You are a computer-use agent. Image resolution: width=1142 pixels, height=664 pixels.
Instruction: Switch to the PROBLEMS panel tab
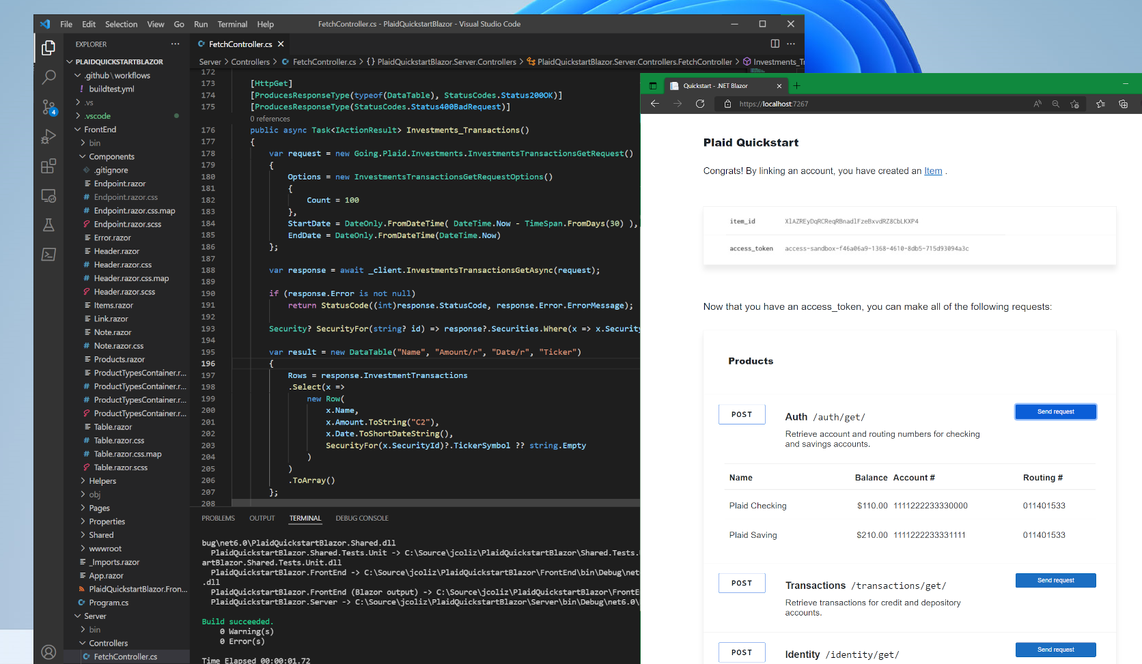click(x=218, y=518)
